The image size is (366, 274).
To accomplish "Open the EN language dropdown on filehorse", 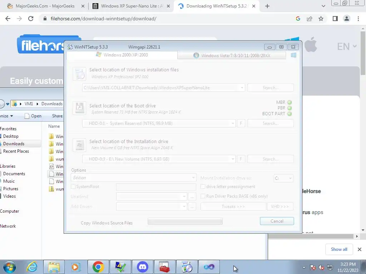I will tap(347, 46).
